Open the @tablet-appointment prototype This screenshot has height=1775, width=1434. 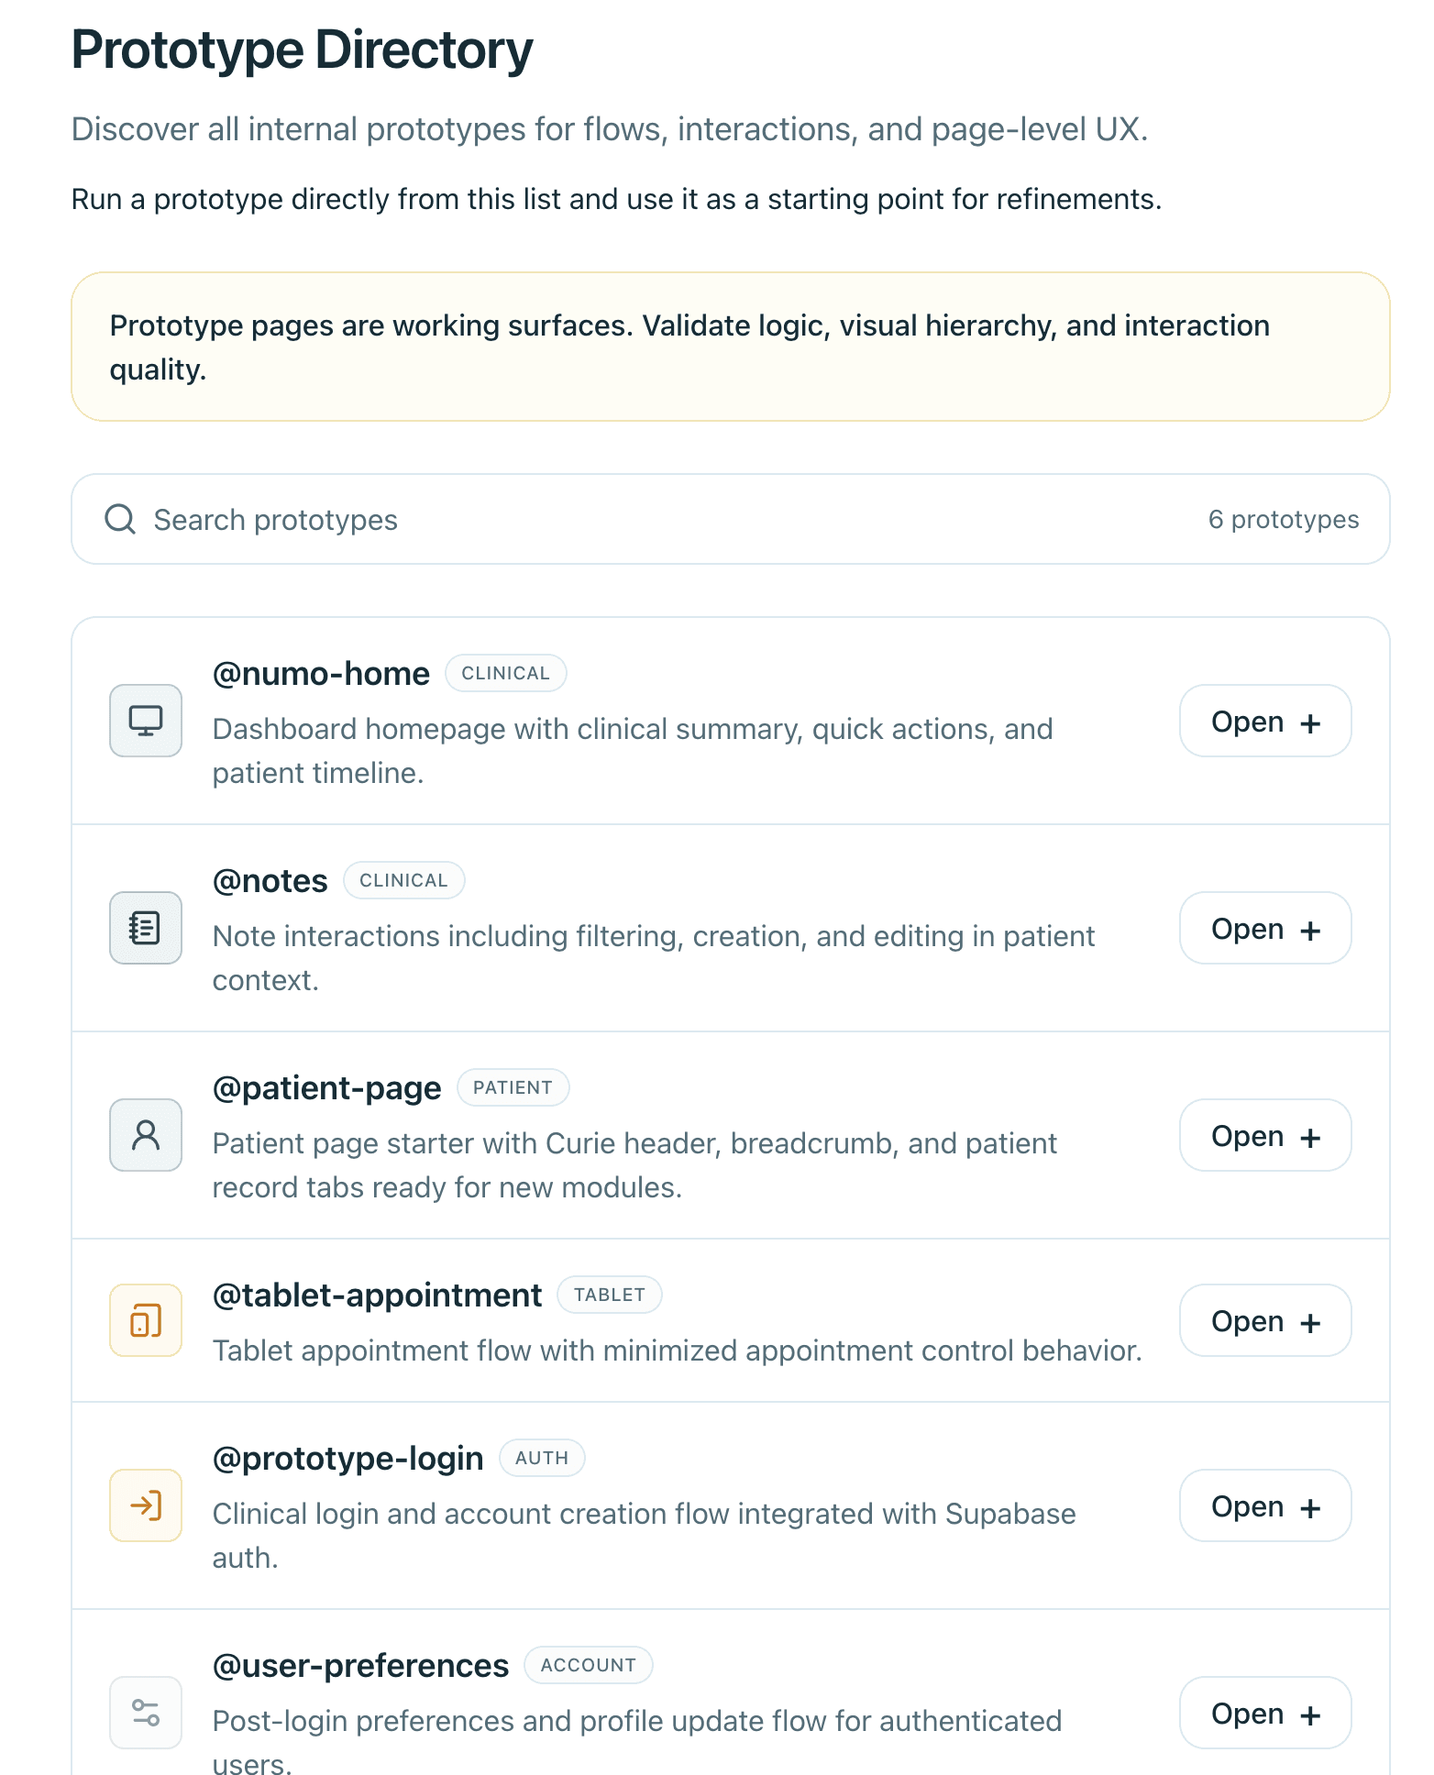1265,1320
